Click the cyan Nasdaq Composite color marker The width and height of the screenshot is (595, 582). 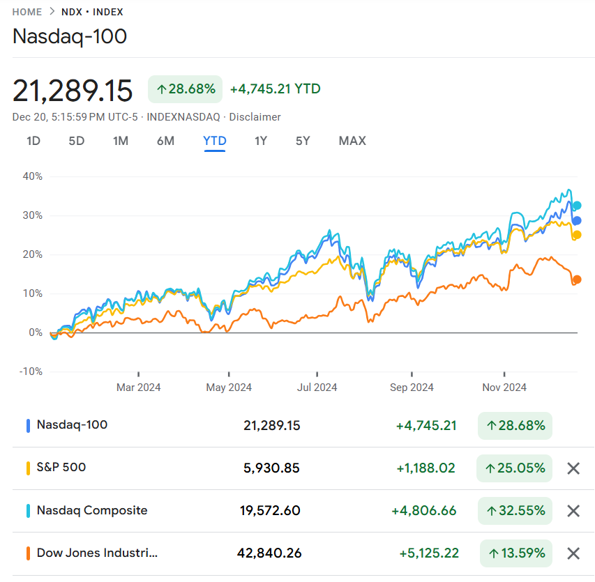pos(28,511)
